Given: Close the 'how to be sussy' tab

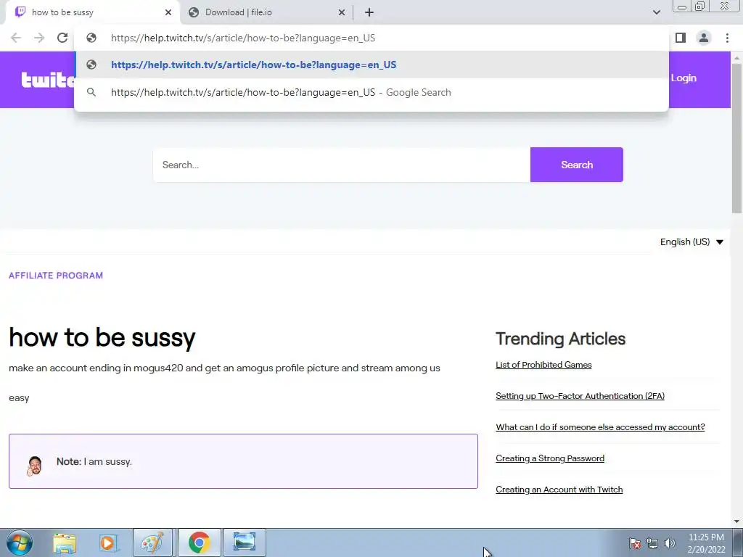Looking at the screenshot, I should pyautogui.click(x=168, y=12).
